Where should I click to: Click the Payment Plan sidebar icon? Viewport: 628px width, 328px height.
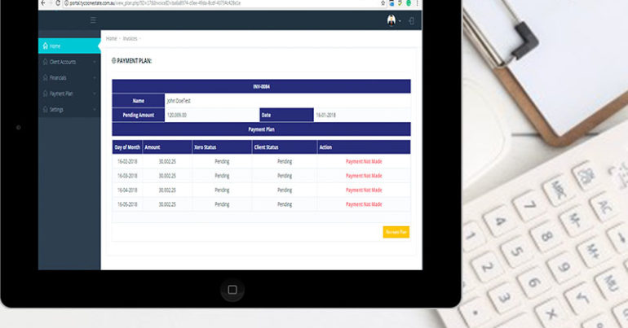click(45, 94)
